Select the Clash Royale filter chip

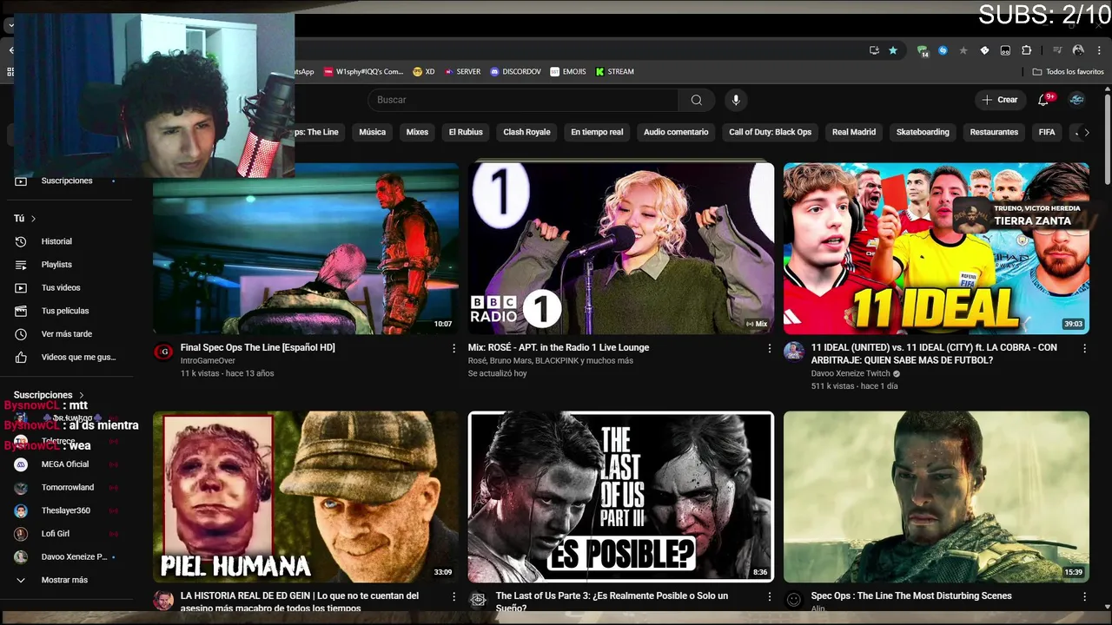click(526, 132)
